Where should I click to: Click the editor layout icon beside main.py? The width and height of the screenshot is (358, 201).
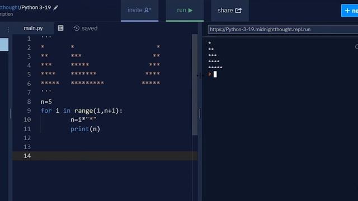[x=60, y=28]
